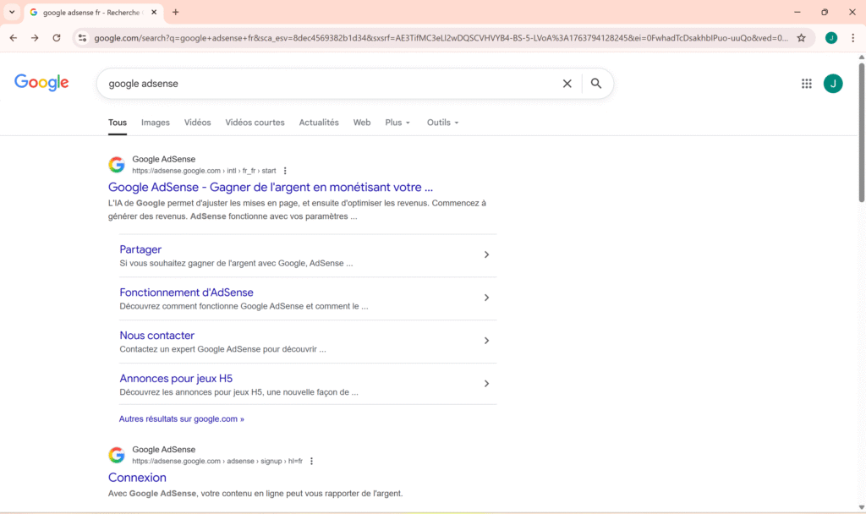866x514 pixels.
Task: Open the Fonctionnement d'AdSense link
Action: tap(186, 293)
